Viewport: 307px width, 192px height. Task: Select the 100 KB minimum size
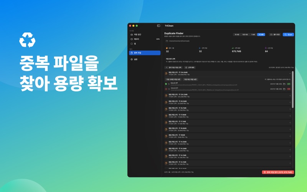pos(245,35)
